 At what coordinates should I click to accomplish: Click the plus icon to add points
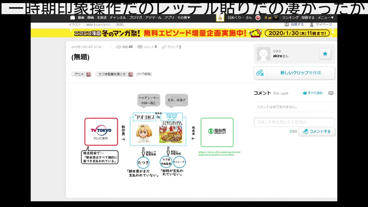[x=276, y=18]
